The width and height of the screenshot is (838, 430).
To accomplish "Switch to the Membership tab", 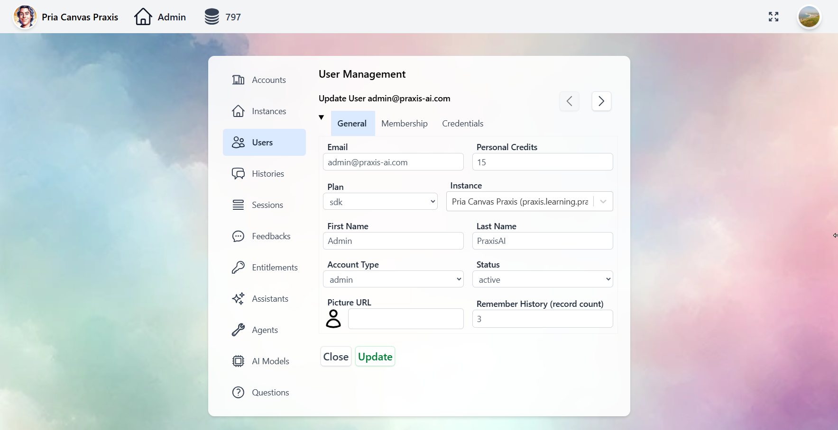I will point(405,123).
